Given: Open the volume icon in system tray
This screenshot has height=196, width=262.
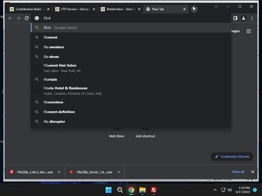Looking at the screenshot, I should 230,190.
